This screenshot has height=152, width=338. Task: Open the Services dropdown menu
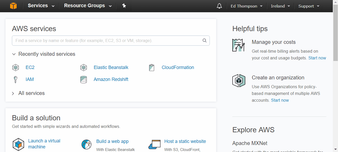point(41,6)
